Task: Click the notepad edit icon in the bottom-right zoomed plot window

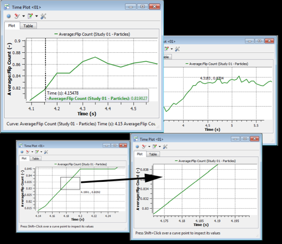Action: (x=155, y=147)
